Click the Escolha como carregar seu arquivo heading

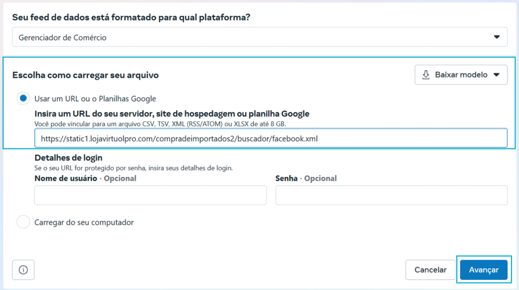(85, 75)
